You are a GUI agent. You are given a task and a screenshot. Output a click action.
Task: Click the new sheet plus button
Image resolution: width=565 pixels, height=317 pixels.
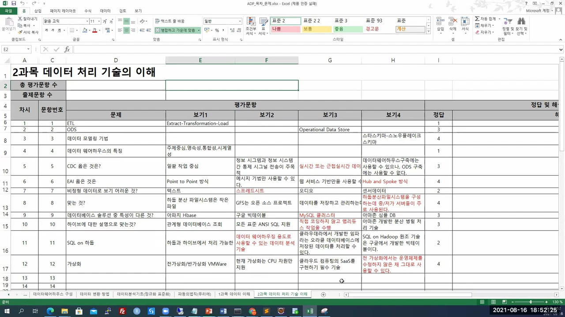[323, 294]
